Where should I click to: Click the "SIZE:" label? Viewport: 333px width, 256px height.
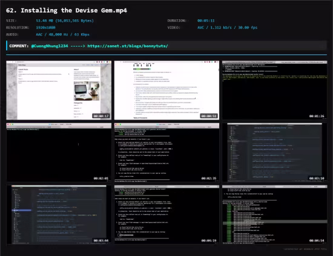pos(12,21)
